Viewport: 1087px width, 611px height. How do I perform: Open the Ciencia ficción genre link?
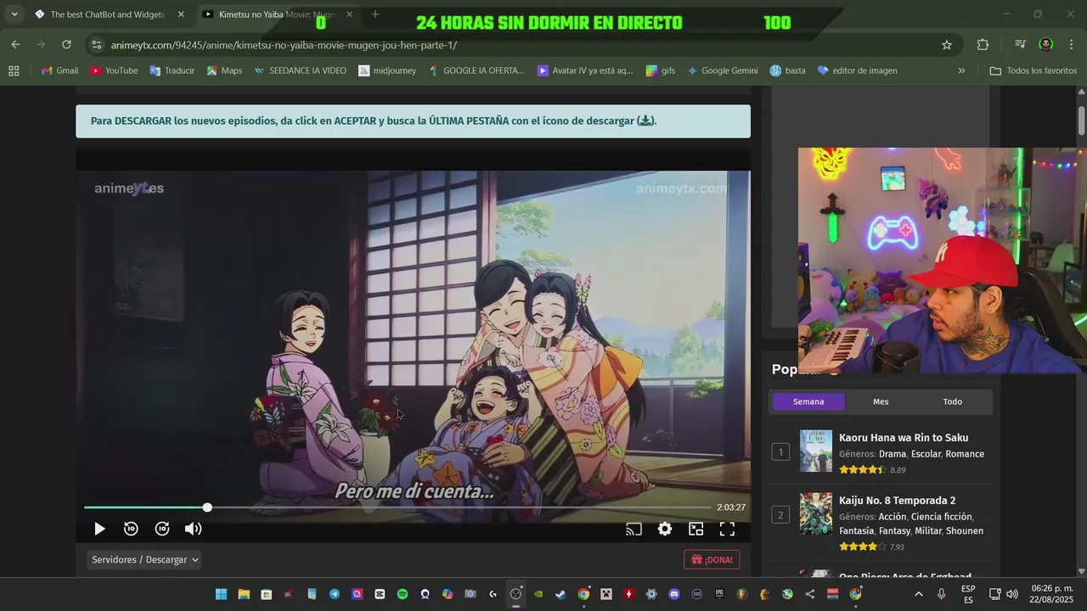(941, 517)
